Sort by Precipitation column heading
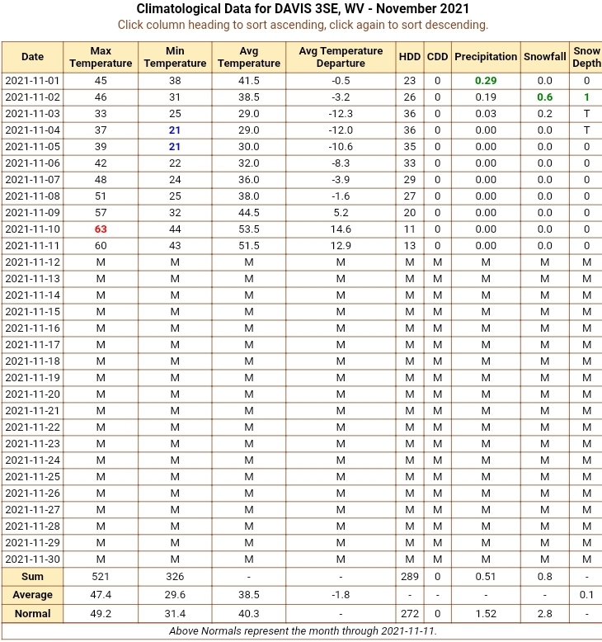This screenshot has width=602, height=642. (486, 57)
